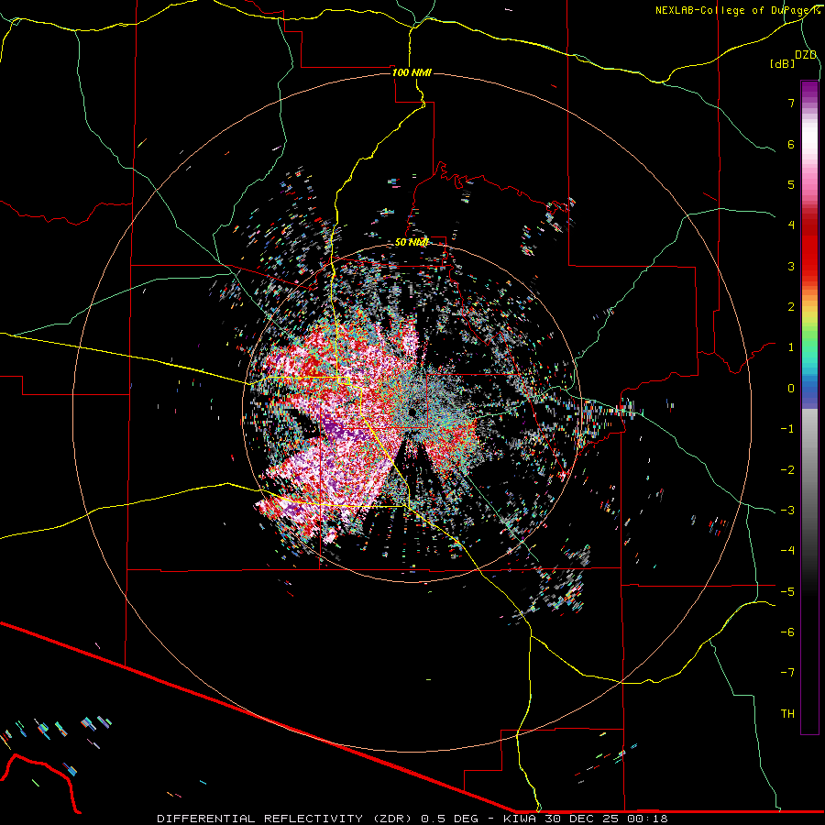Click the -5 value on color scale
Viewport: 825px width, 825px height.
(787, 591)
